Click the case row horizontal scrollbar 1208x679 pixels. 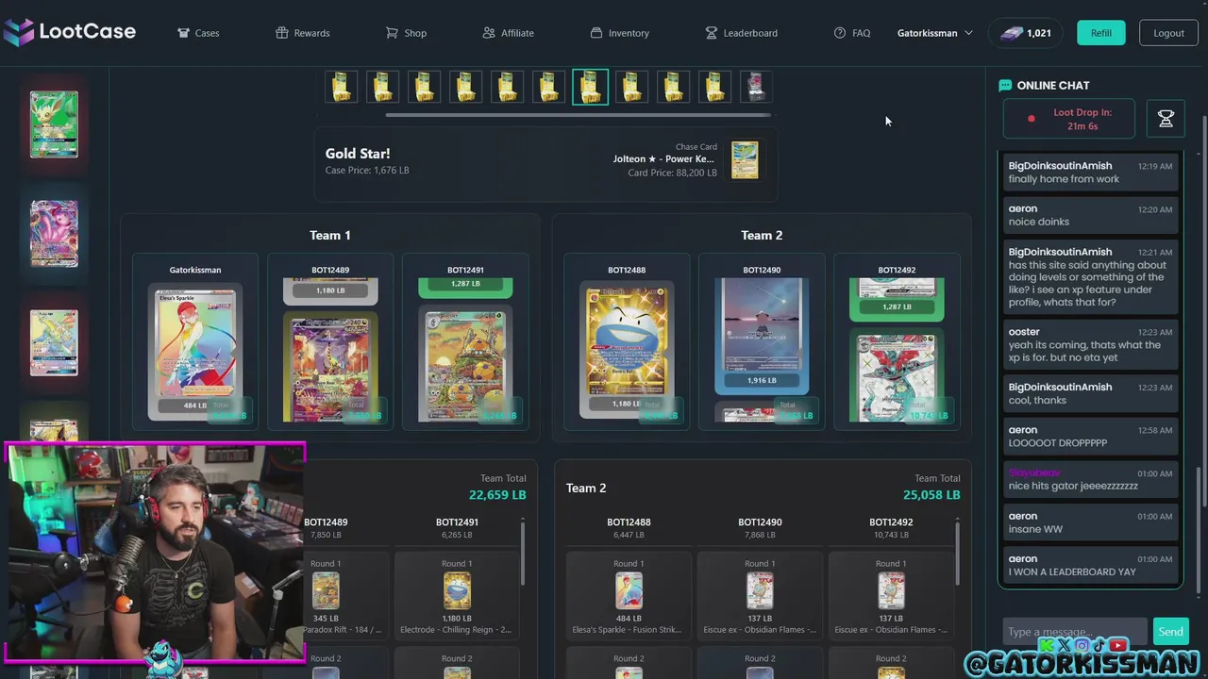tap(578, 115)
